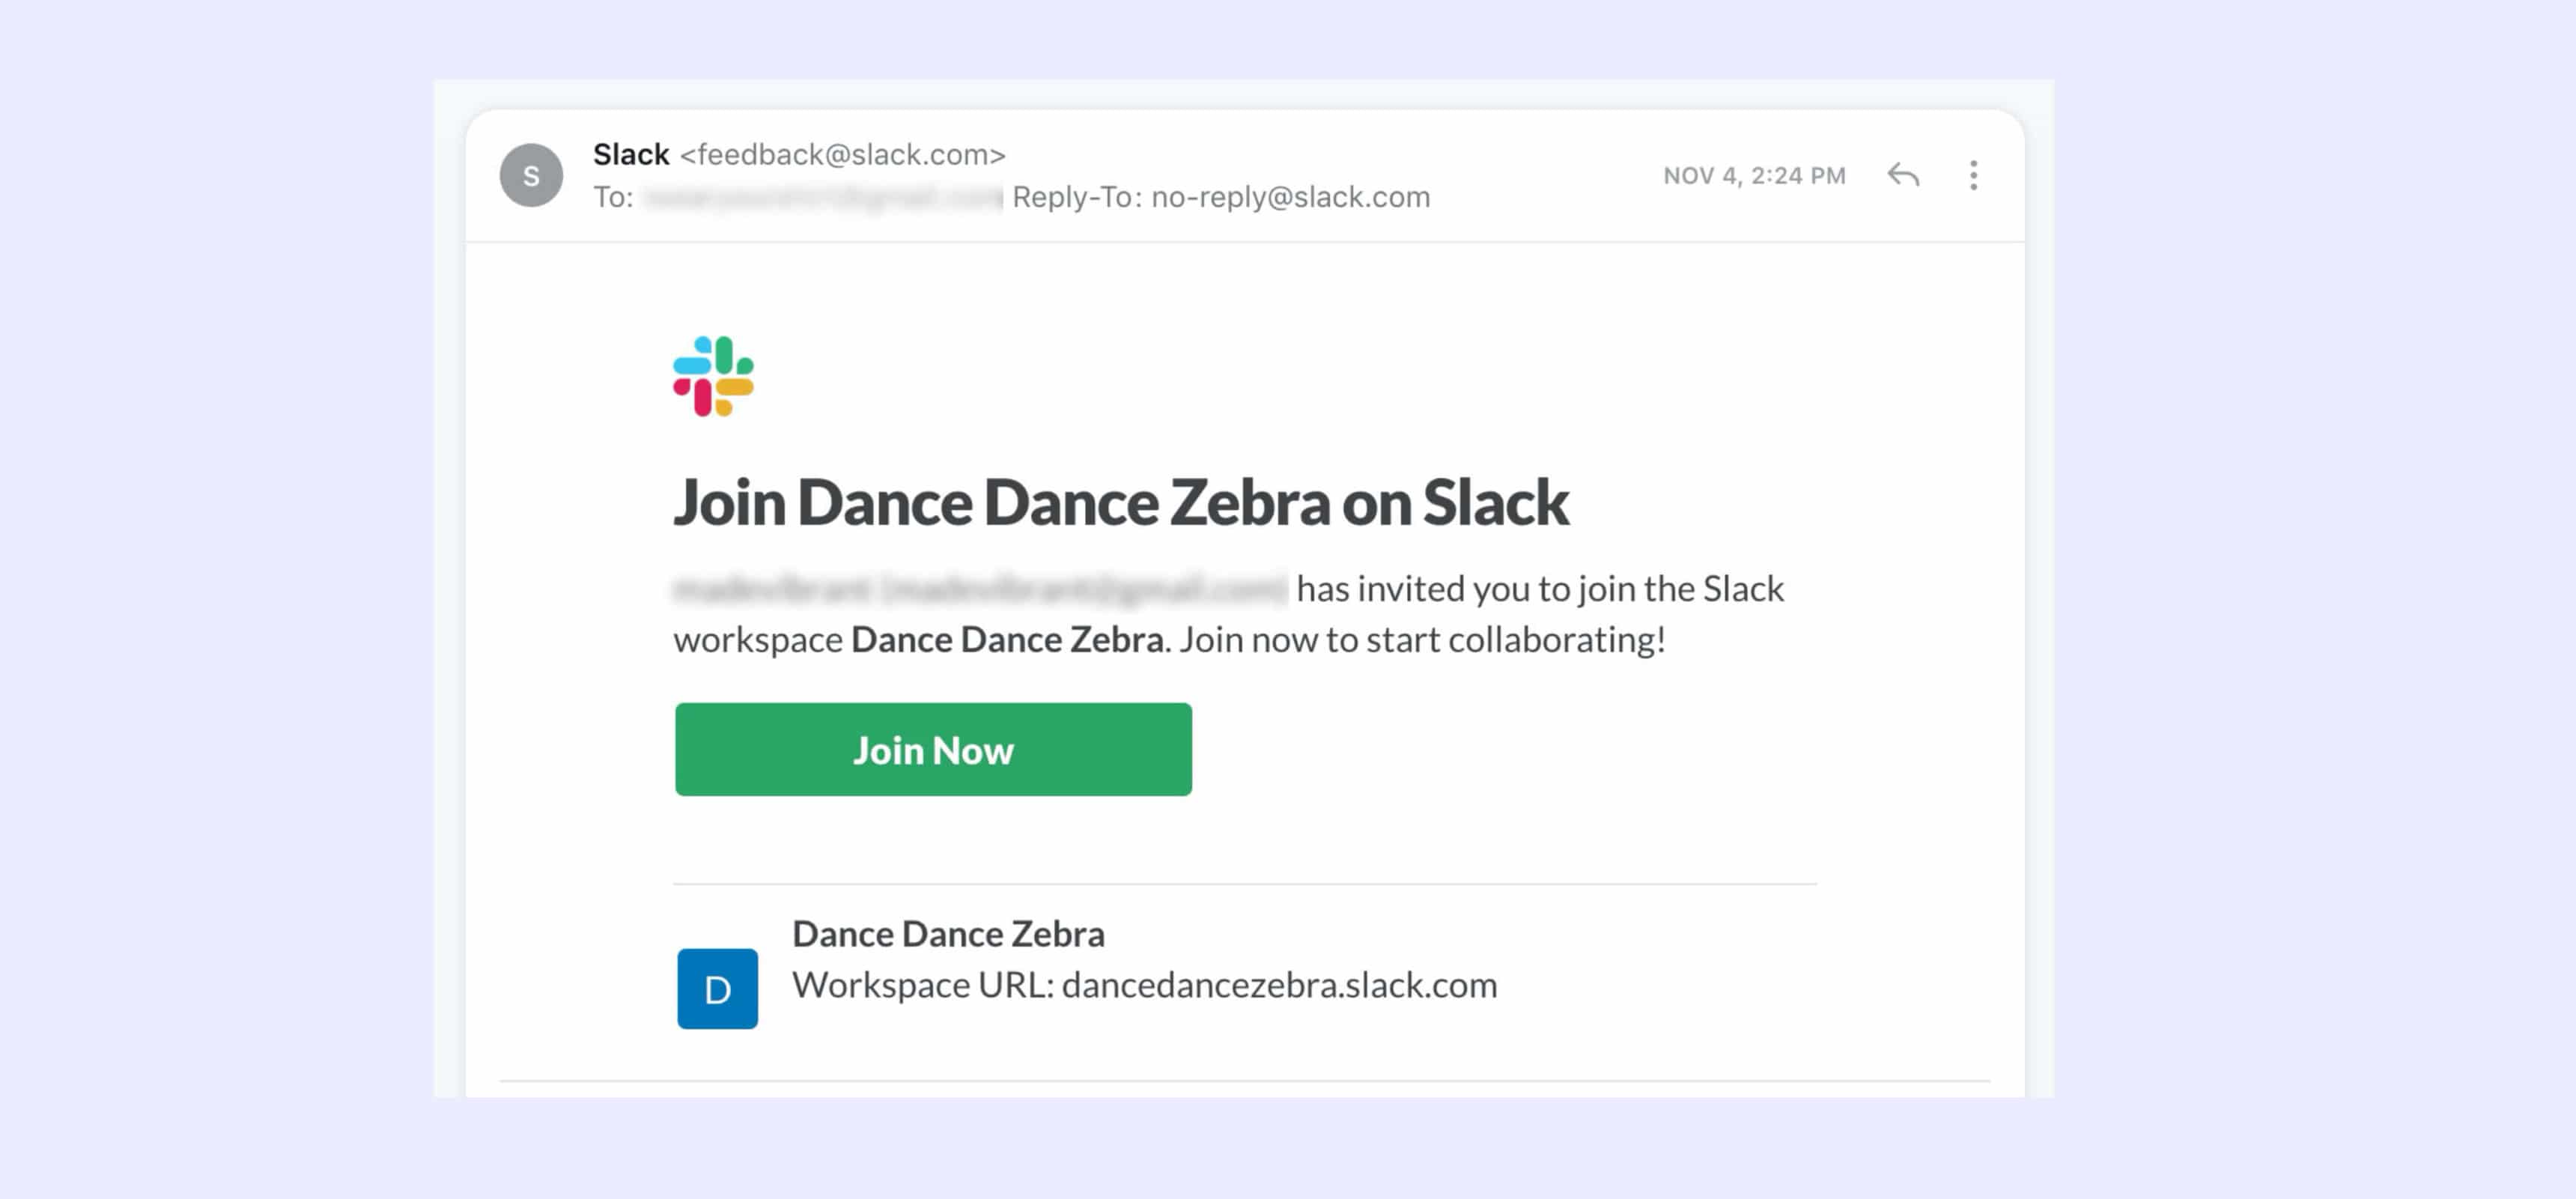Open the three-dot more options menu
This screenshot has height=1199, width=2576.
coord(1973,176)
